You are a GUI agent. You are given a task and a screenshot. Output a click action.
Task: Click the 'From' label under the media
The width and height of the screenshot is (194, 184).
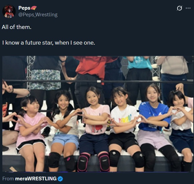[8, 179]
